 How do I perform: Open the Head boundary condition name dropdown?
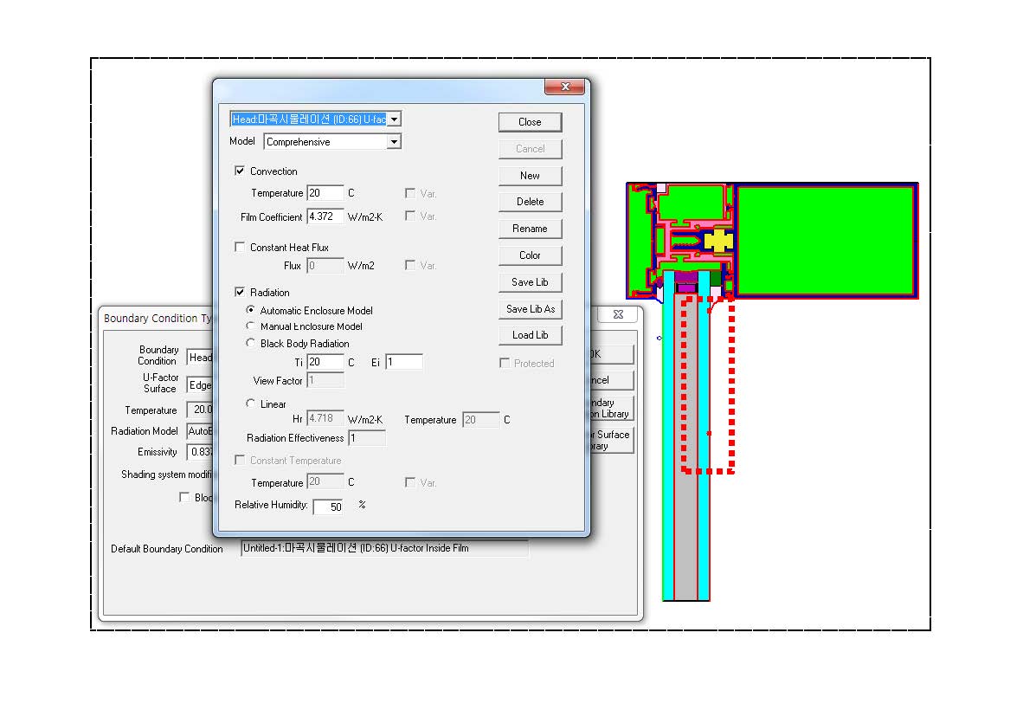click(x=394, y=119)
